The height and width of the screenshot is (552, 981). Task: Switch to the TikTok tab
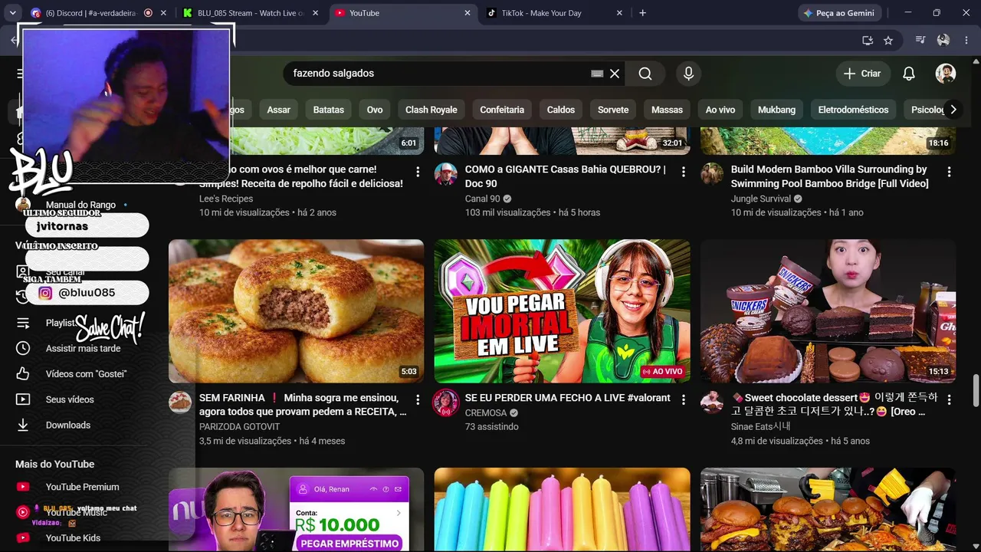(x=556, y=13)
